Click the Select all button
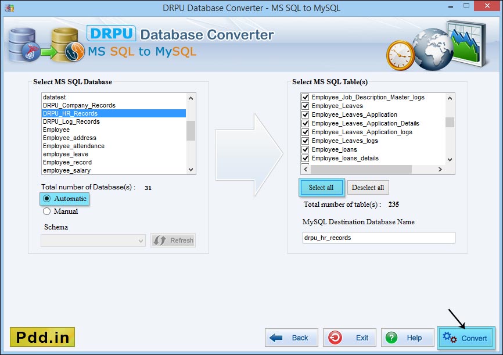Viewport: 503px width, 355px height. point(322,188)
